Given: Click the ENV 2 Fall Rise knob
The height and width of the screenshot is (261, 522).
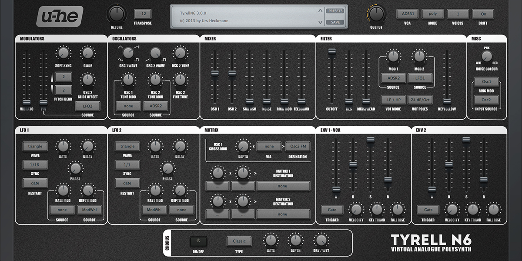Looking at the screenshot, I should 493,210.
